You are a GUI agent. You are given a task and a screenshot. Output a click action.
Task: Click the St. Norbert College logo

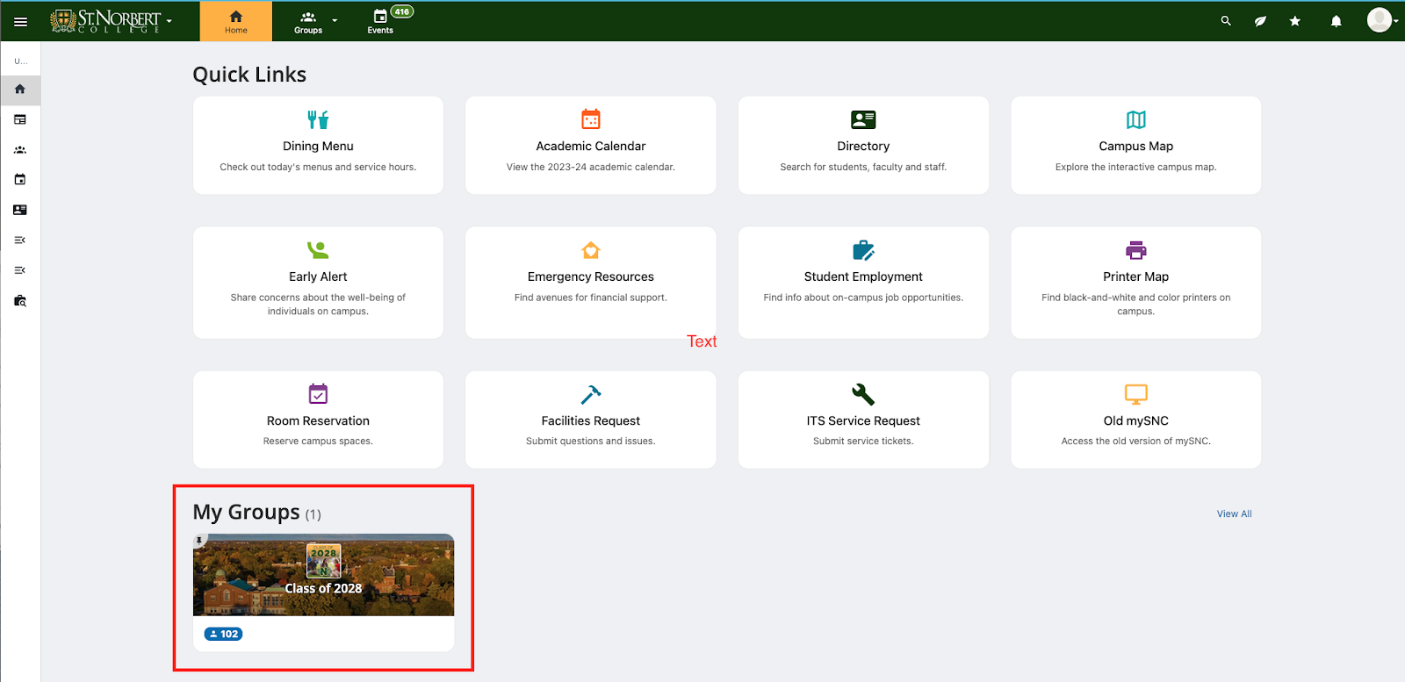coord(106,21)
